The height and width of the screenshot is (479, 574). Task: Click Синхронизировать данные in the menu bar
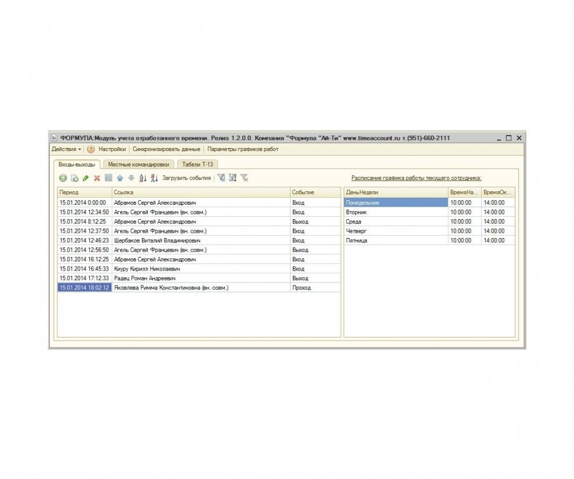[x=166, y=149]
